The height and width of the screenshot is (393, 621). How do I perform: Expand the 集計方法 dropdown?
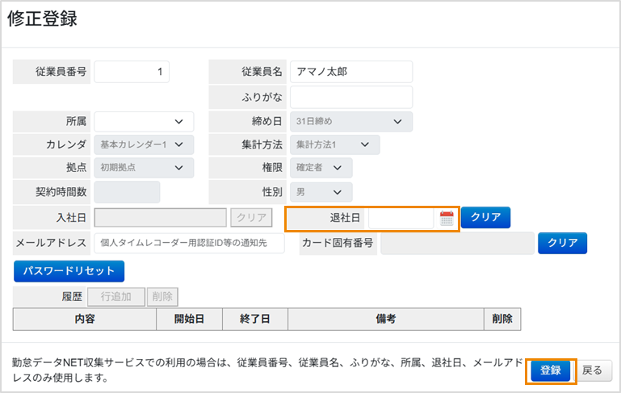(x=334, y=144)
